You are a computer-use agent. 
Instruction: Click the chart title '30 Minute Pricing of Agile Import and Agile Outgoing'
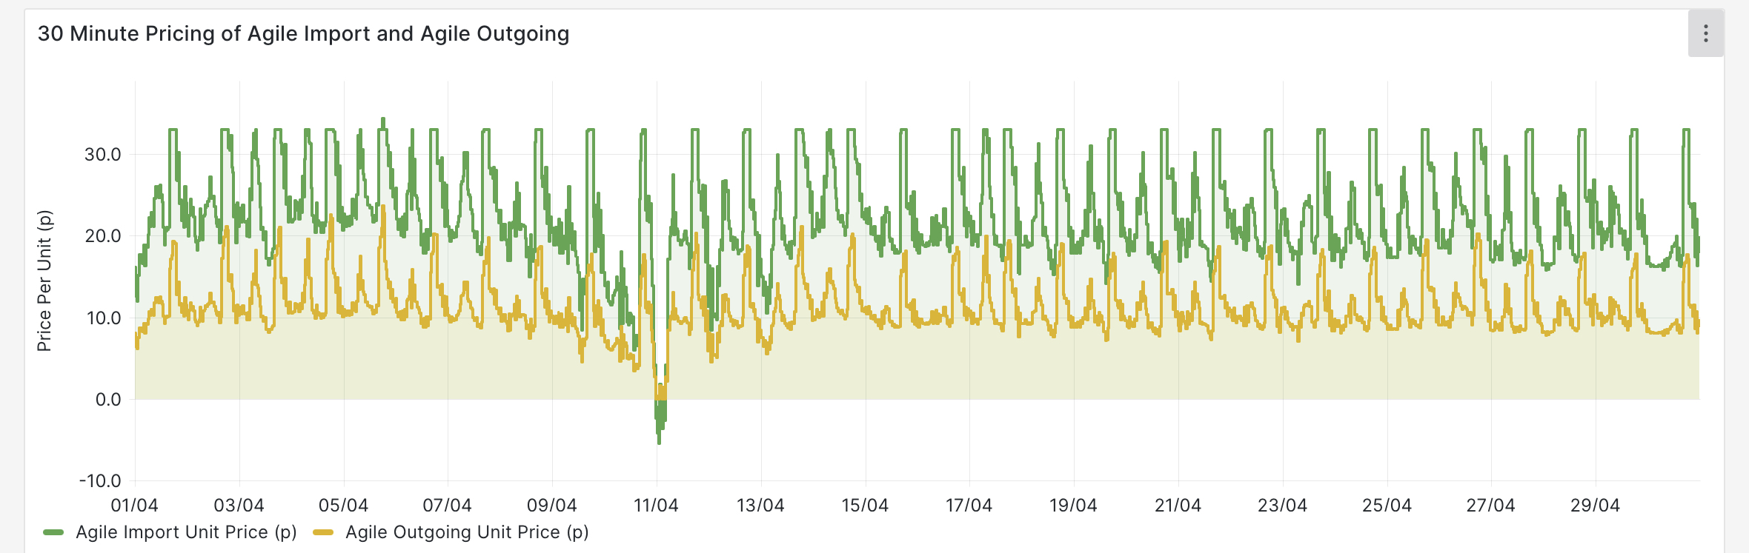[304, 34]
